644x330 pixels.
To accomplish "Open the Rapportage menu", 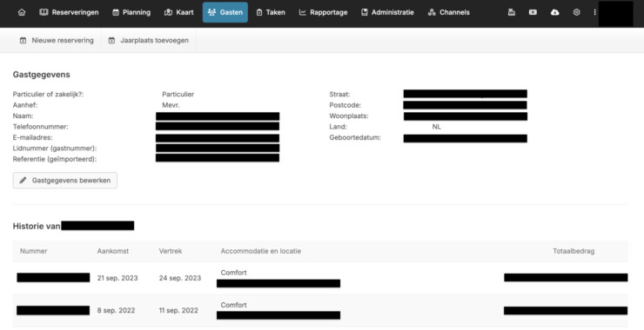I will pos(323,12).
